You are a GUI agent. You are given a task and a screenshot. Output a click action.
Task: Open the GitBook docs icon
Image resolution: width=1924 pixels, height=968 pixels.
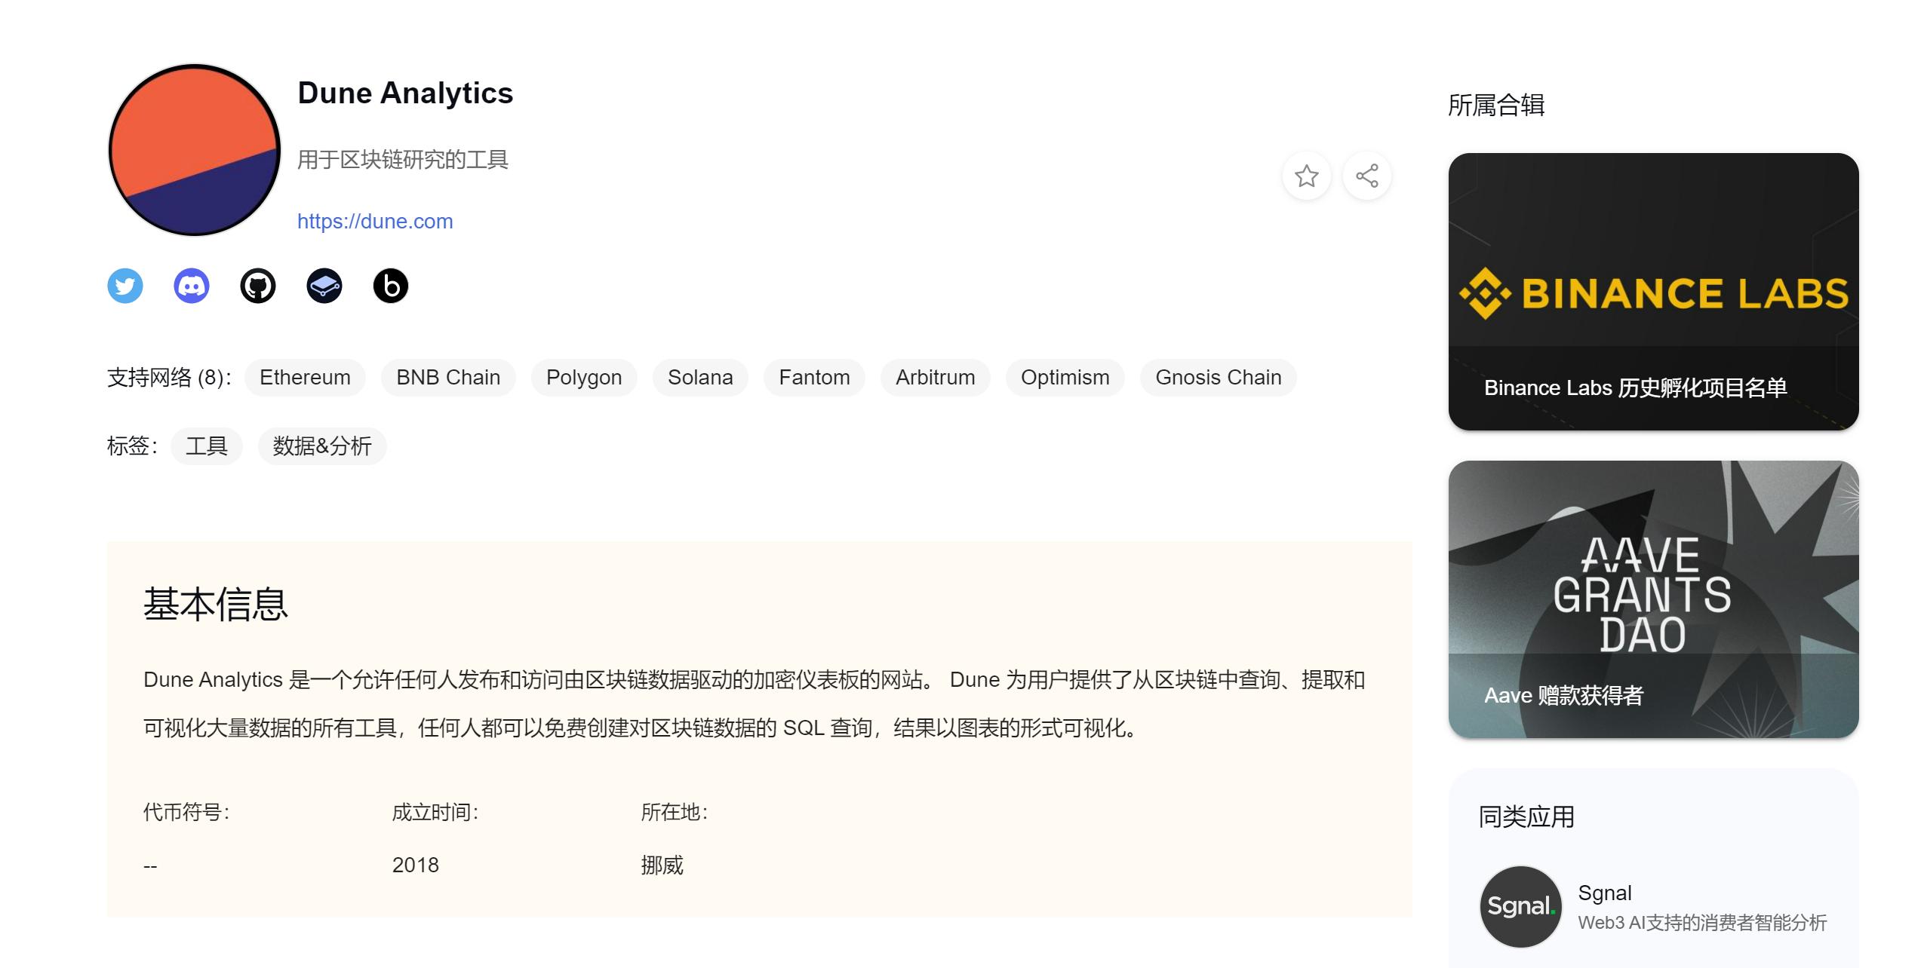point(324,286)
